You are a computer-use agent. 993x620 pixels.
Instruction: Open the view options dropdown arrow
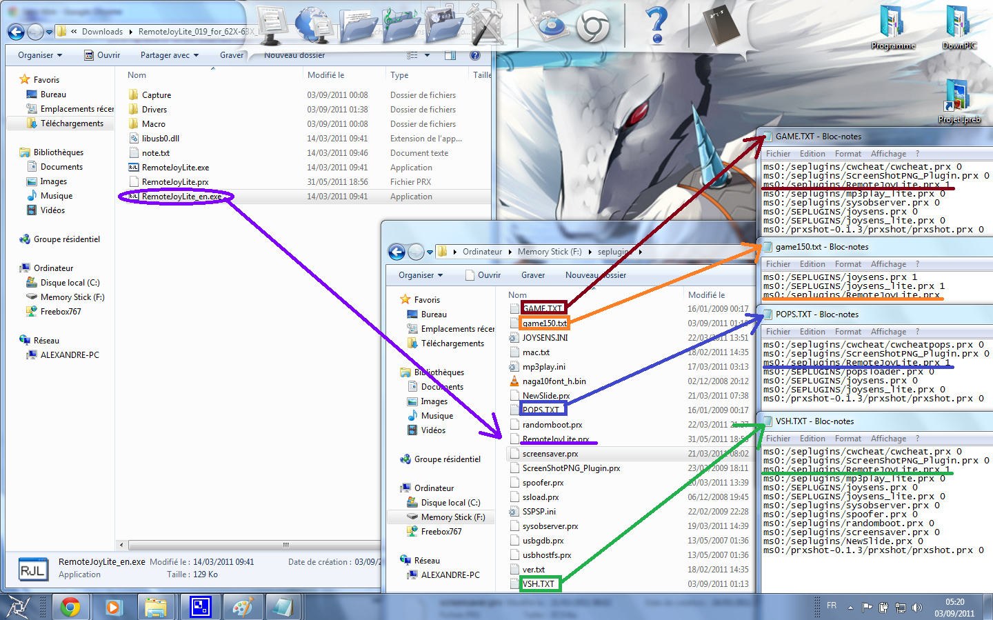[427, 55]
